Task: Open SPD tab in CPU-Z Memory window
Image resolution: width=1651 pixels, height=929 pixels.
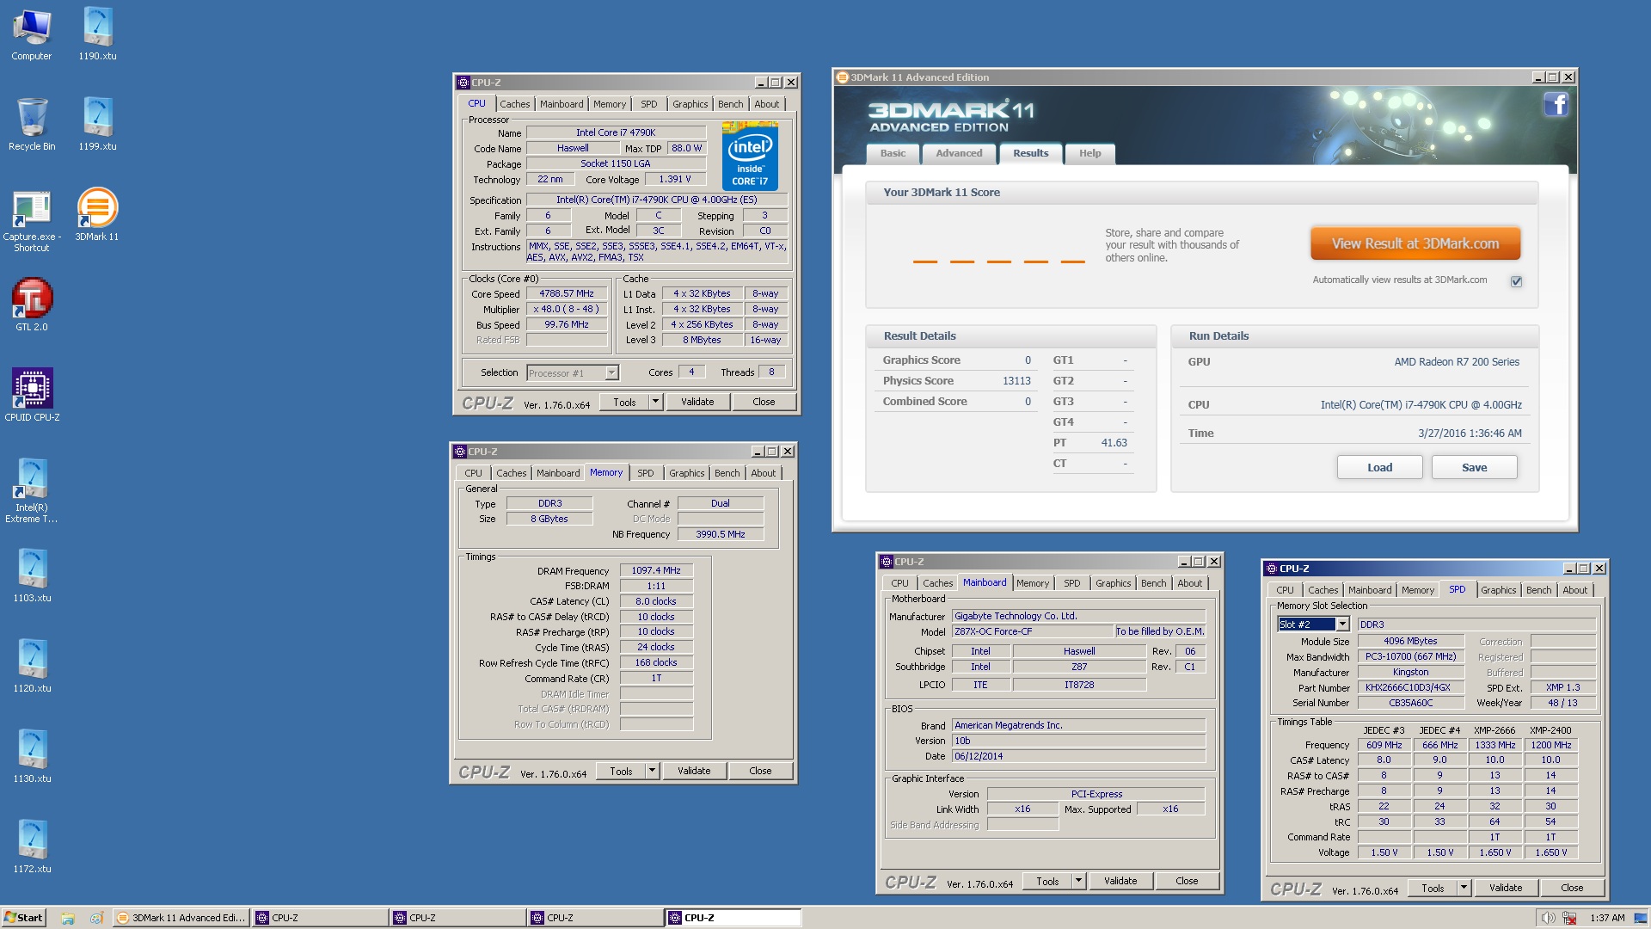Action: coord(645,473)
